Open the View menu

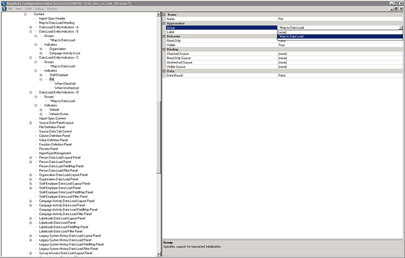[x=19, y=9]
